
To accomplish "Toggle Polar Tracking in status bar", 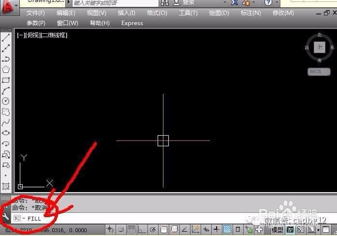I will (x=153, y=230).
